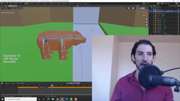The height and width of the screenshot is (101, 180).
Task: Open the outliner filter dropdown
Action: coord(175,6)
